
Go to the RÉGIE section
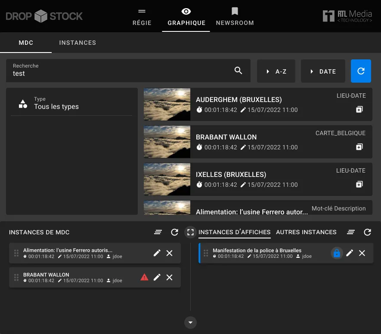tap(142, 16)
